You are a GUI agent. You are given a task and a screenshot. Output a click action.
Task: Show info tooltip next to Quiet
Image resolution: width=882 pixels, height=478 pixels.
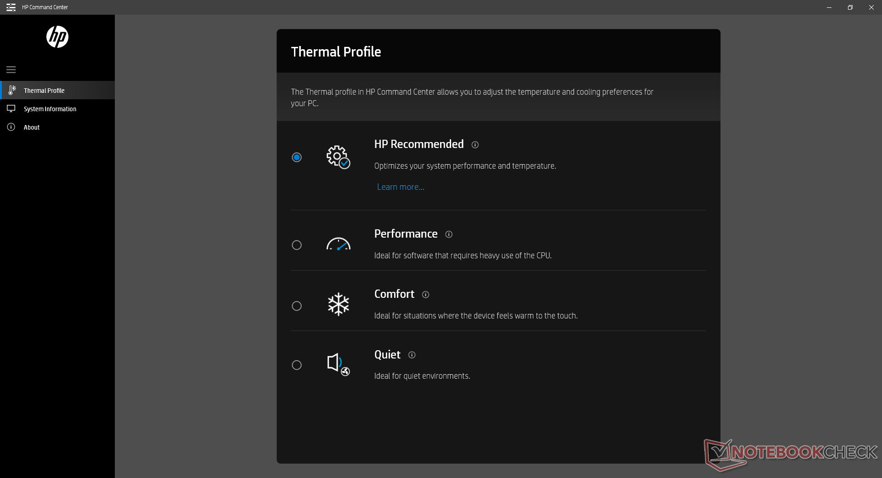tap(412, 355)
